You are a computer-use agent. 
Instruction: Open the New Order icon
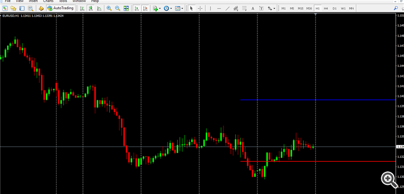41,9
